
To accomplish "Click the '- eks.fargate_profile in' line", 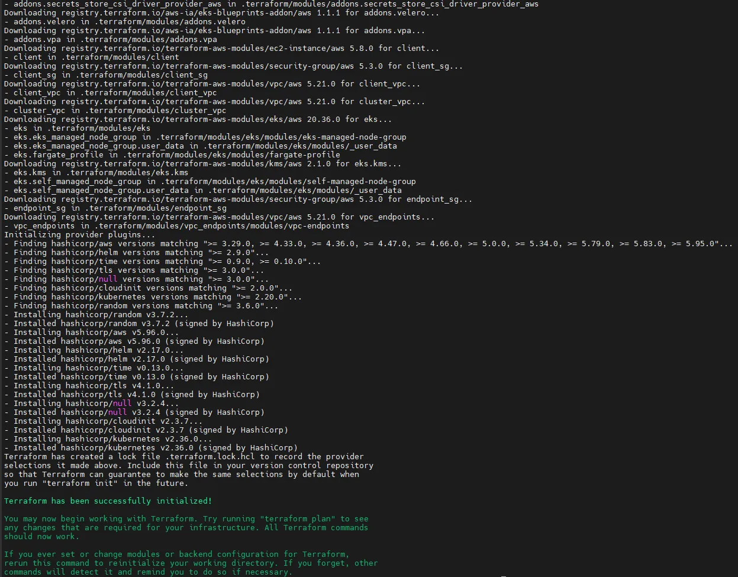I will click(x=172, y=155).
